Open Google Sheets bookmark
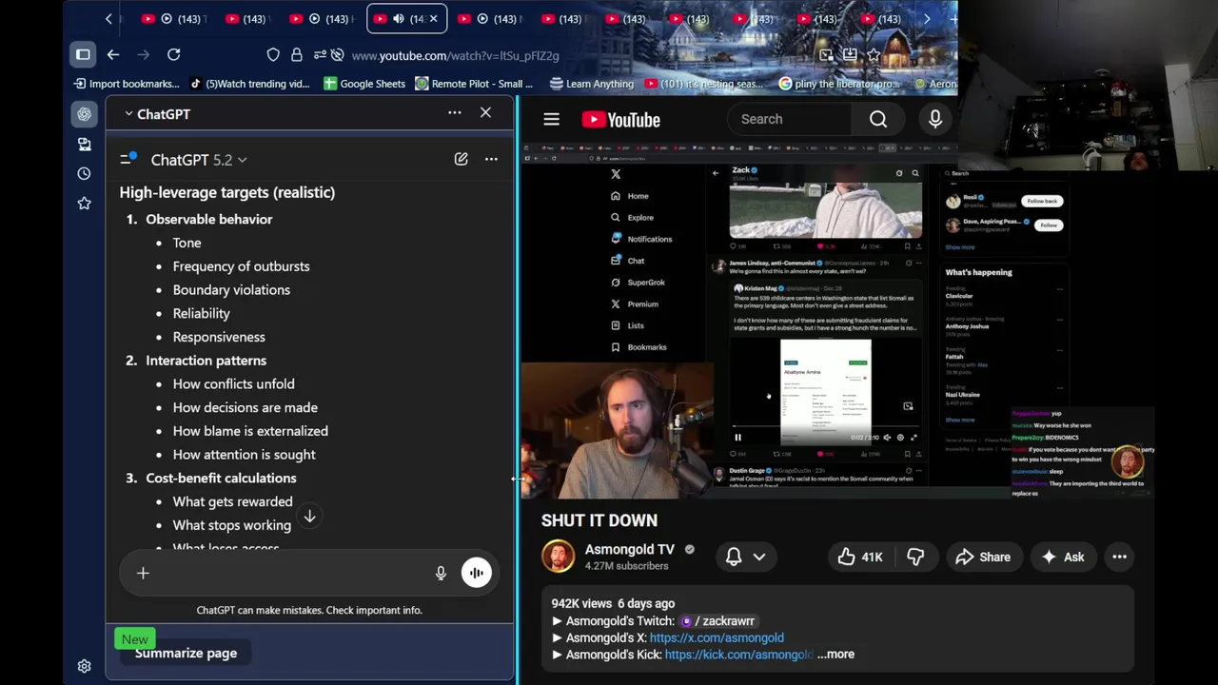The image size is (1218, 685). coord(364,84)
